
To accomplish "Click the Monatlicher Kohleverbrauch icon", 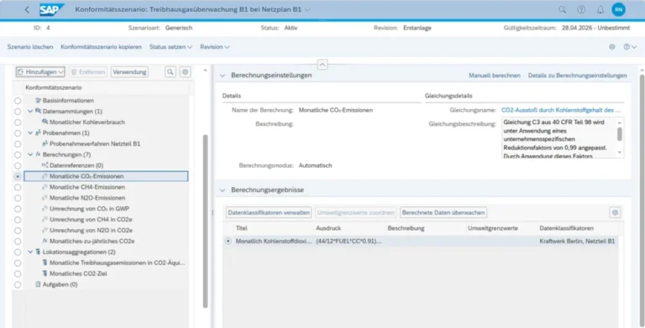I will [45, 122].
